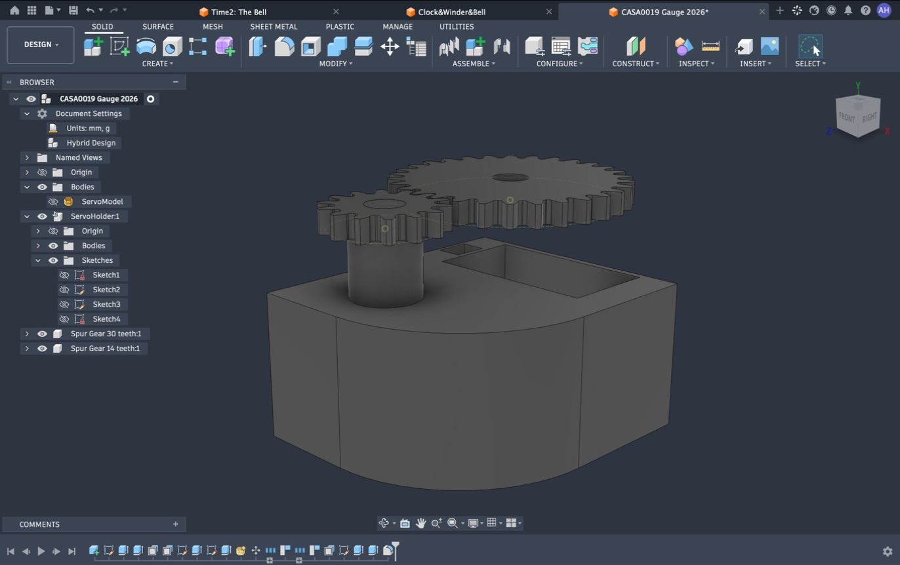Show the hidden ServoModel body
Image resolution: width=900 pixels, height=565 pixels.
[x=53, y=201]
